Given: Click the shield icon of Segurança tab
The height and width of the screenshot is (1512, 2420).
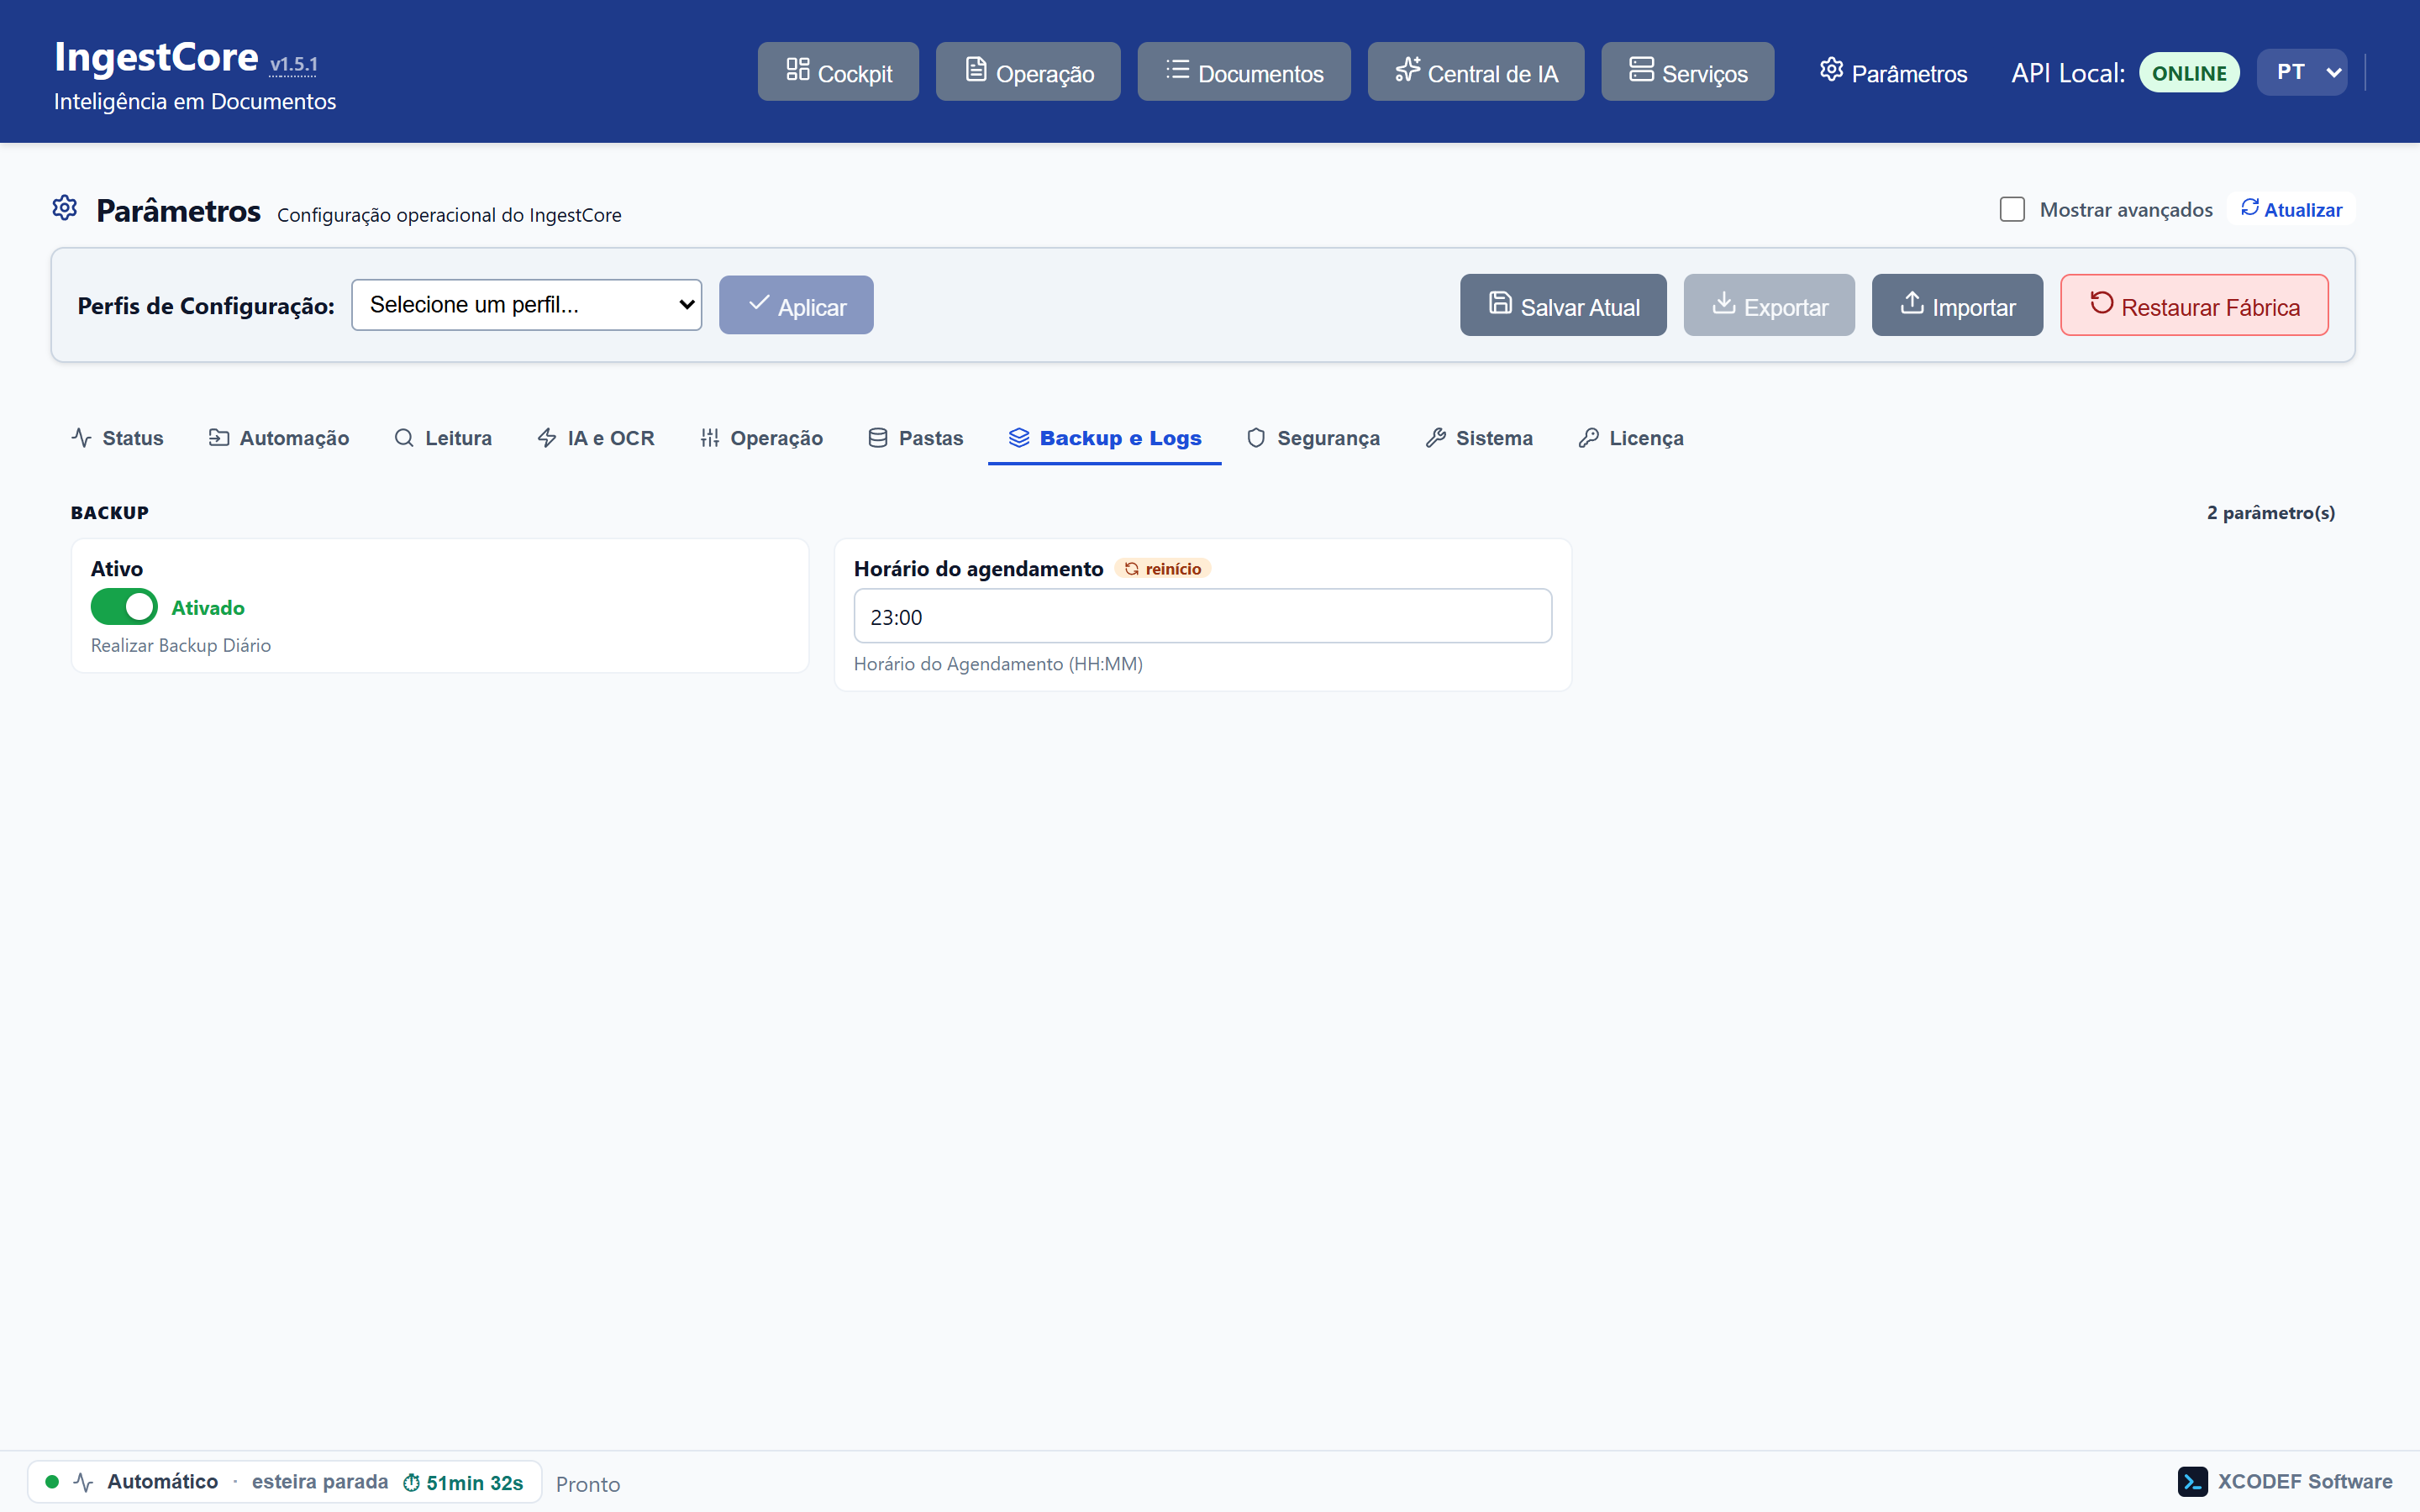Looking at the screenshot, I should coord(1256,437).
